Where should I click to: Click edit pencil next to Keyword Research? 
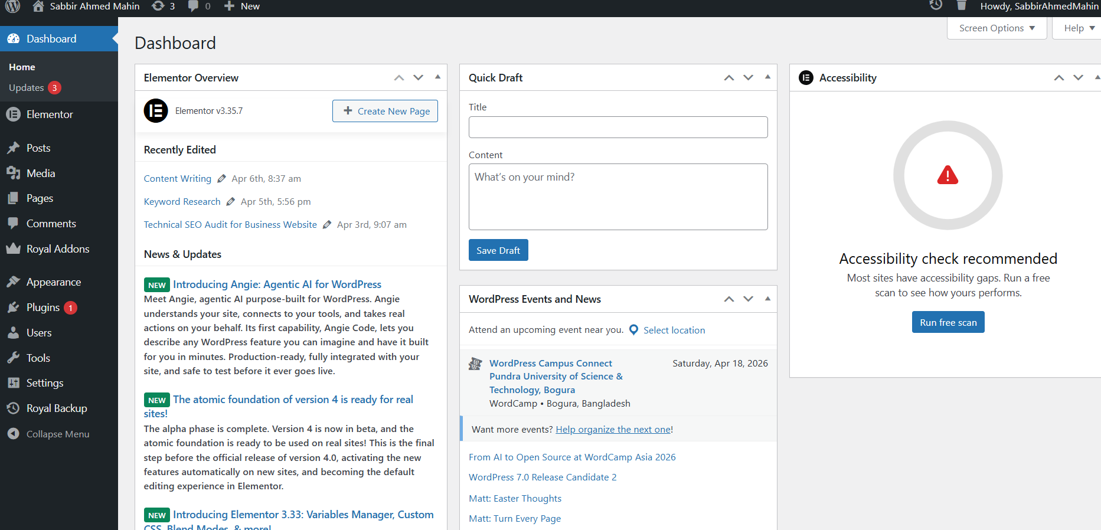coord(231,201)
